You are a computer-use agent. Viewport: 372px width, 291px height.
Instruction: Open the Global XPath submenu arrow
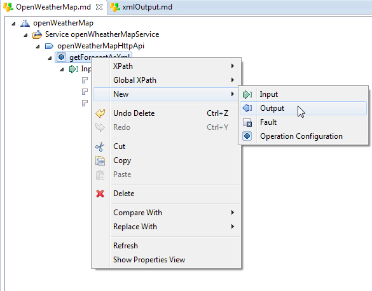(233, 80)
